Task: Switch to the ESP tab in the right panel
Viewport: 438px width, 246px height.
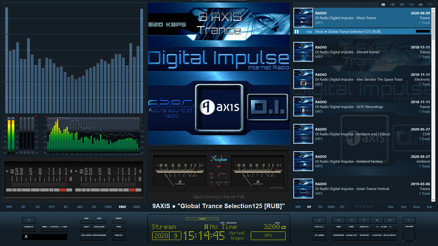Action: pos(320,207)
